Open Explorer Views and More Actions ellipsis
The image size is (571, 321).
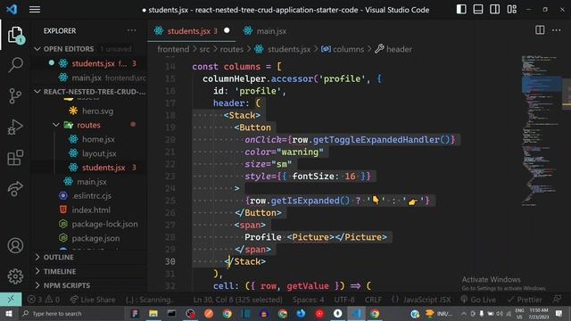click(x=131, y=30)
